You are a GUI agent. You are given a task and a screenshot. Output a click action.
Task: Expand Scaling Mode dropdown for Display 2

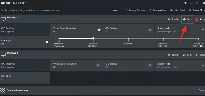[x=203, y=65]
